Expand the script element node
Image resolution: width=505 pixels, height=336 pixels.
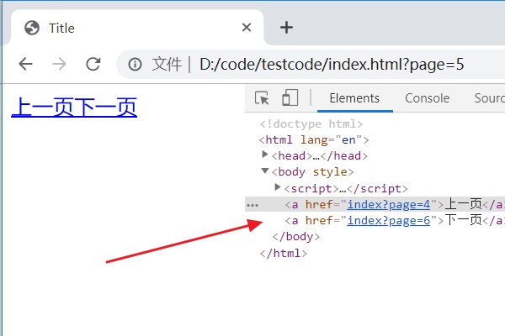279,187
